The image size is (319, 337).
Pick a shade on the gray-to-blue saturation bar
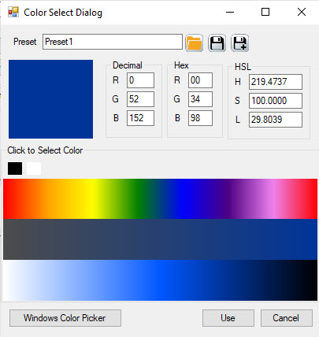coord(160,239)
